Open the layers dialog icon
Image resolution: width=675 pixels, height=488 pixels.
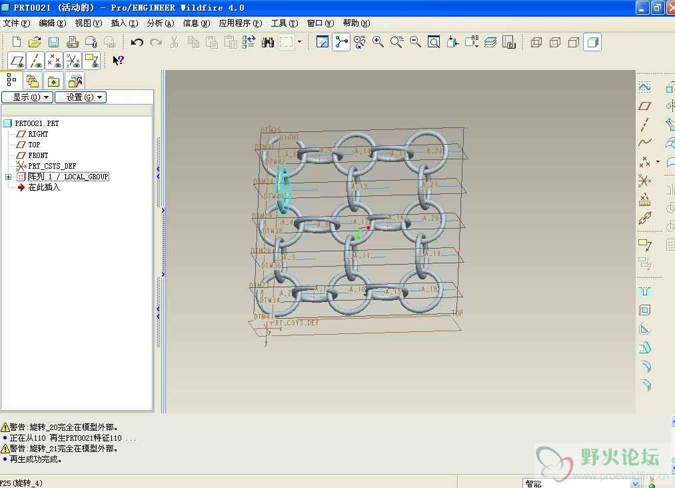coord(490,42)
